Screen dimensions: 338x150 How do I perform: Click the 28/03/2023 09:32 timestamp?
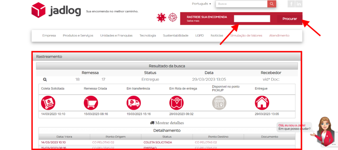pos(181,114)
